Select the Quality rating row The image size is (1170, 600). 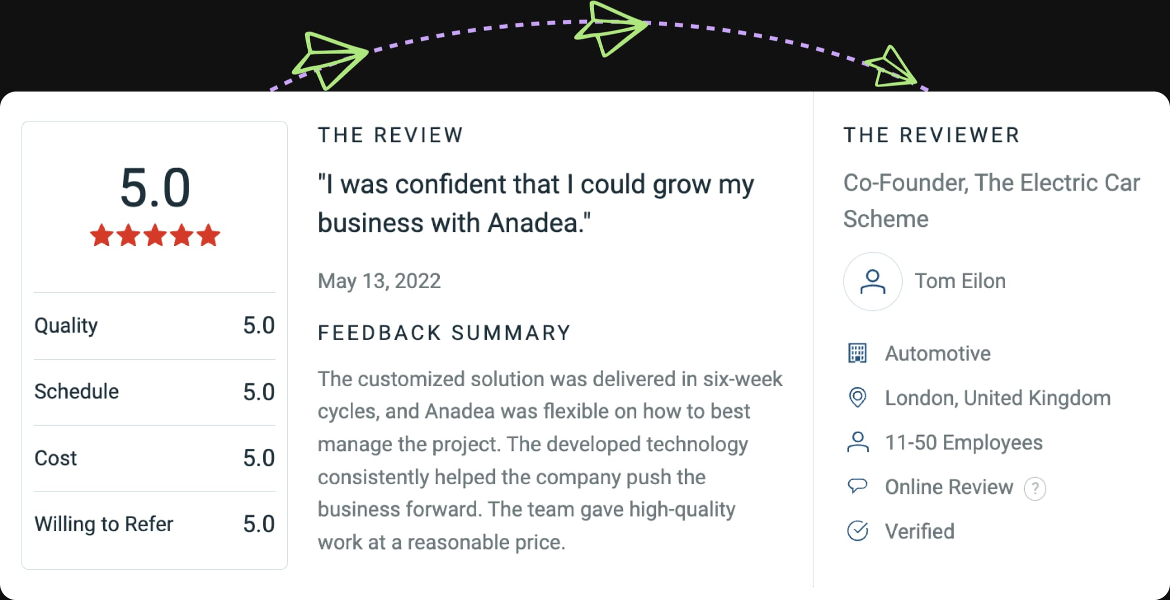(x=154, y=326)
